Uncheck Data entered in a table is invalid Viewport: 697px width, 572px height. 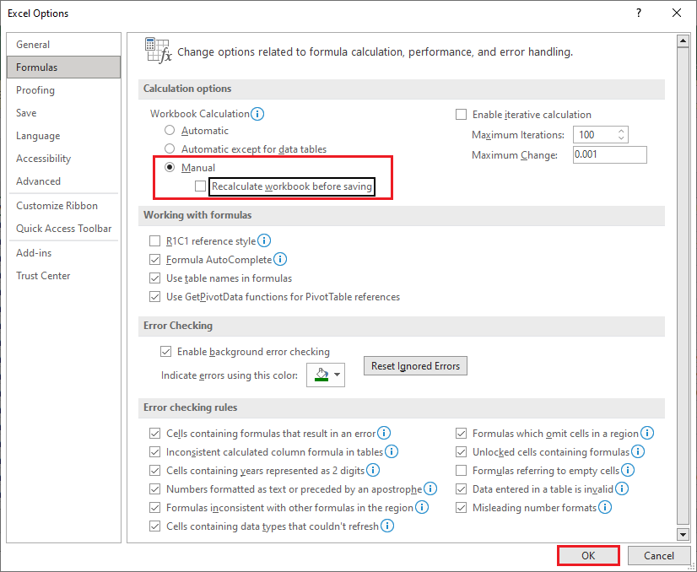pos(461,488)
